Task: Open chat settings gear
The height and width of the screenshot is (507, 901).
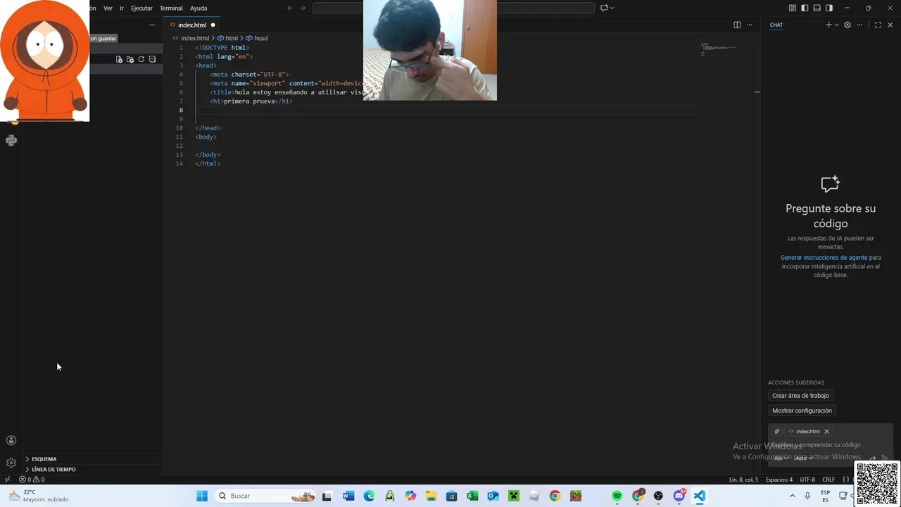Action: click(848, 25)
